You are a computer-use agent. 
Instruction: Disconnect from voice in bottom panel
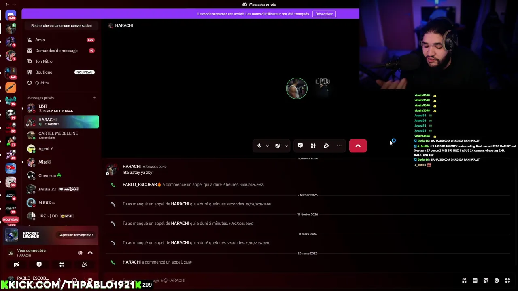[x=90, y=253]
